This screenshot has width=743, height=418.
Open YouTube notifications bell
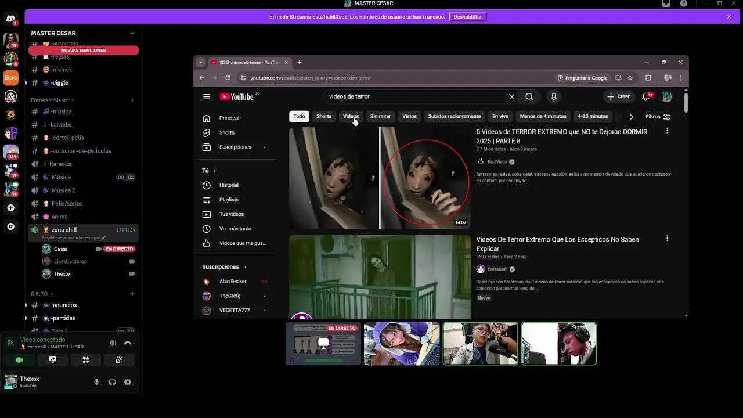[x=646, y=96]
